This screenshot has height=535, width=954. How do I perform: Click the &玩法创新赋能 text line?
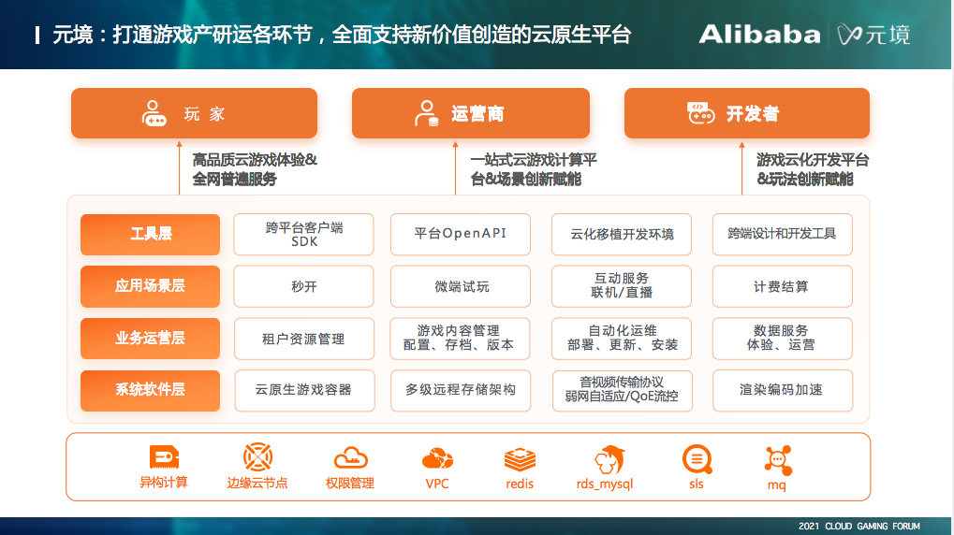tap(805, 180)
